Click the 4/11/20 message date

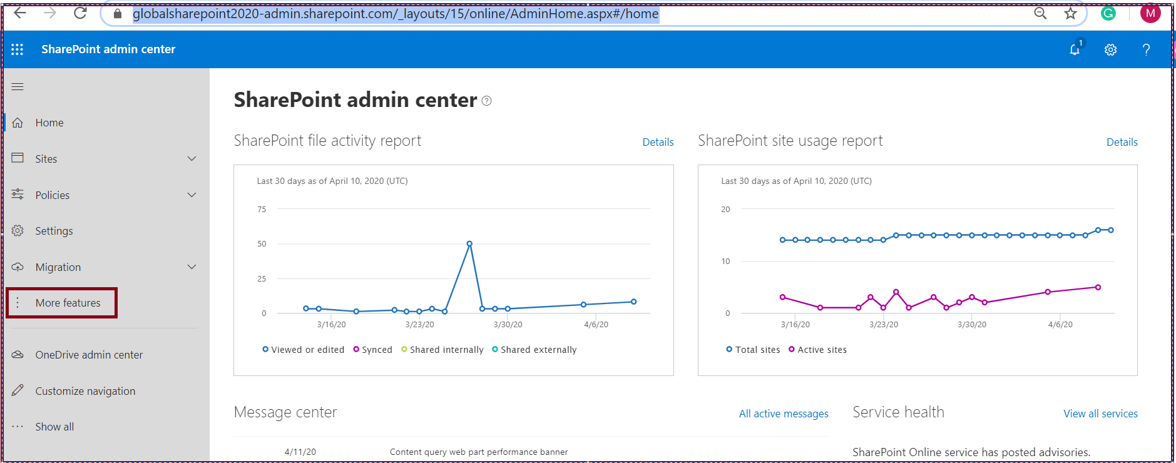pos(300,452)
